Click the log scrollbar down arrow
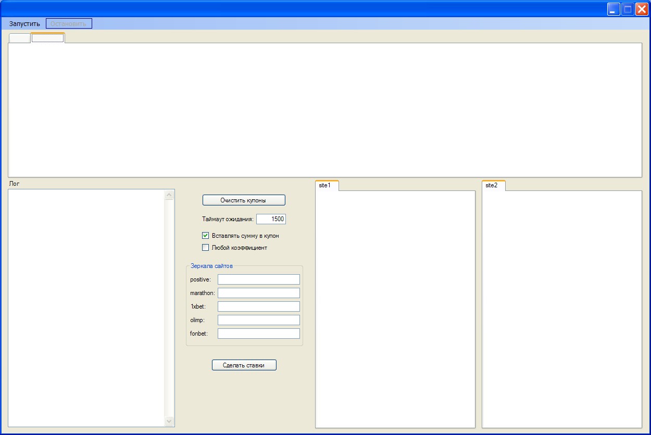 pyautogui.click(x=169, y=421)
